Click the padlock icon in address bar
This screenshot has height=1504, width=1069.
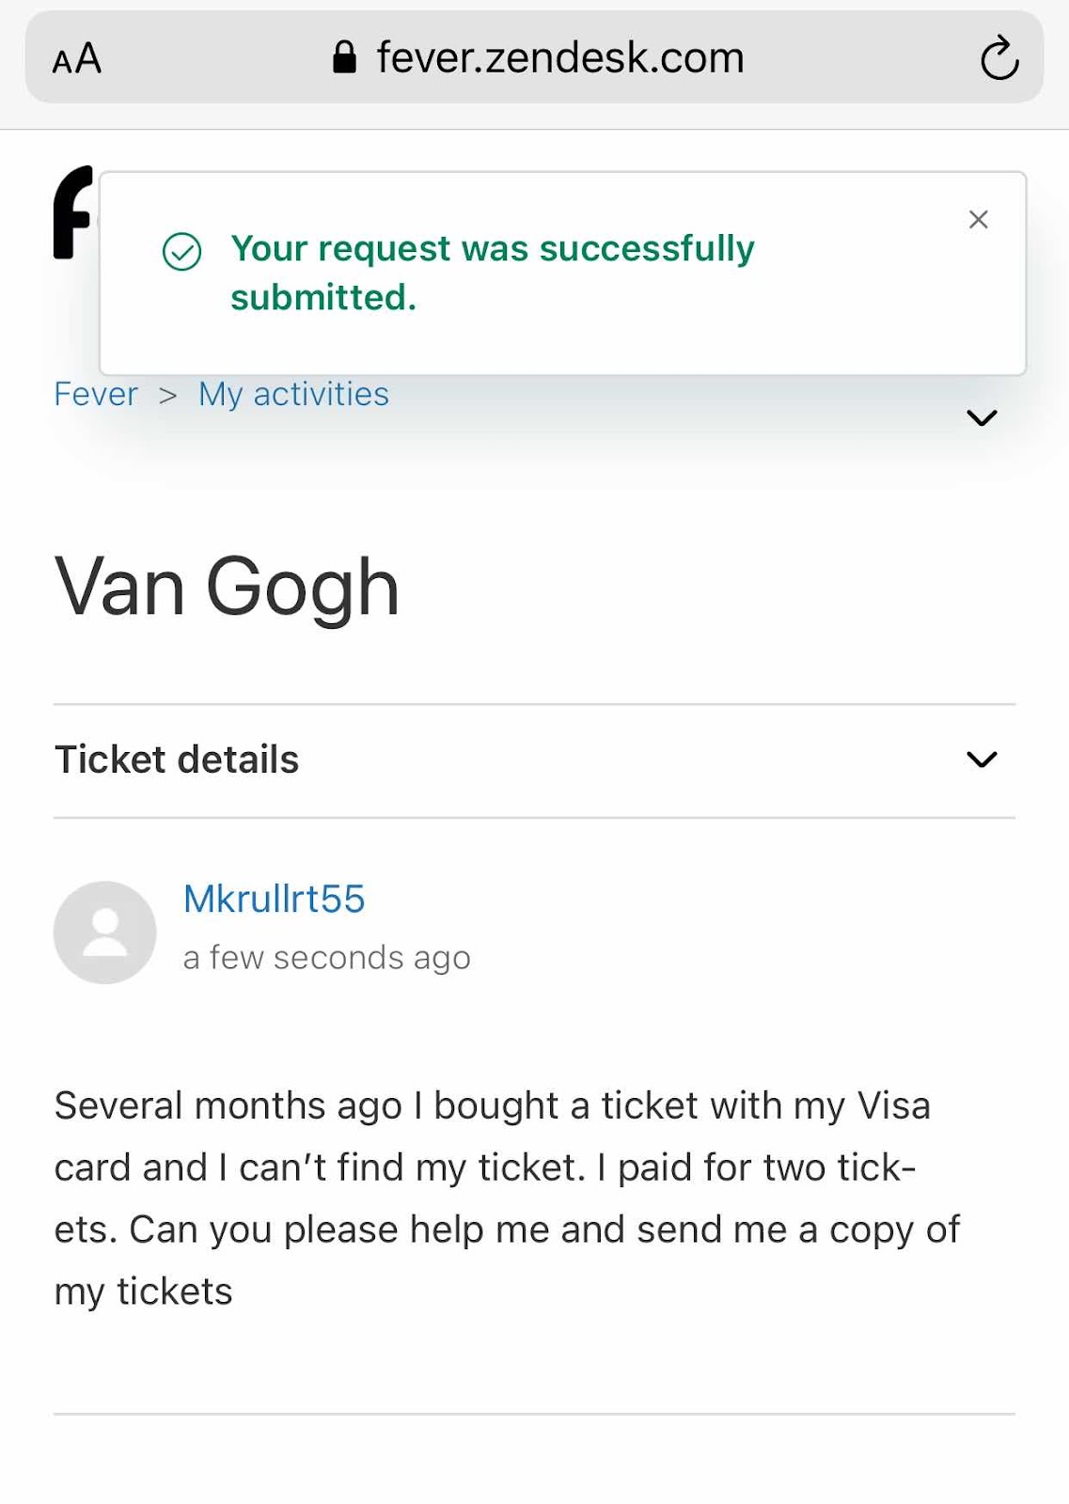click(x=345, y=57)
